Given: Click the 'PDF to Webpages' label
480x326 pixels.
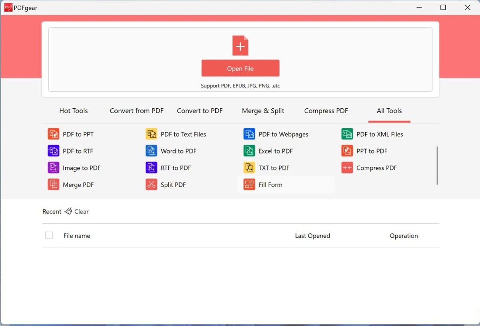Looking at the screenshot, I should click(x=283, y=134).
